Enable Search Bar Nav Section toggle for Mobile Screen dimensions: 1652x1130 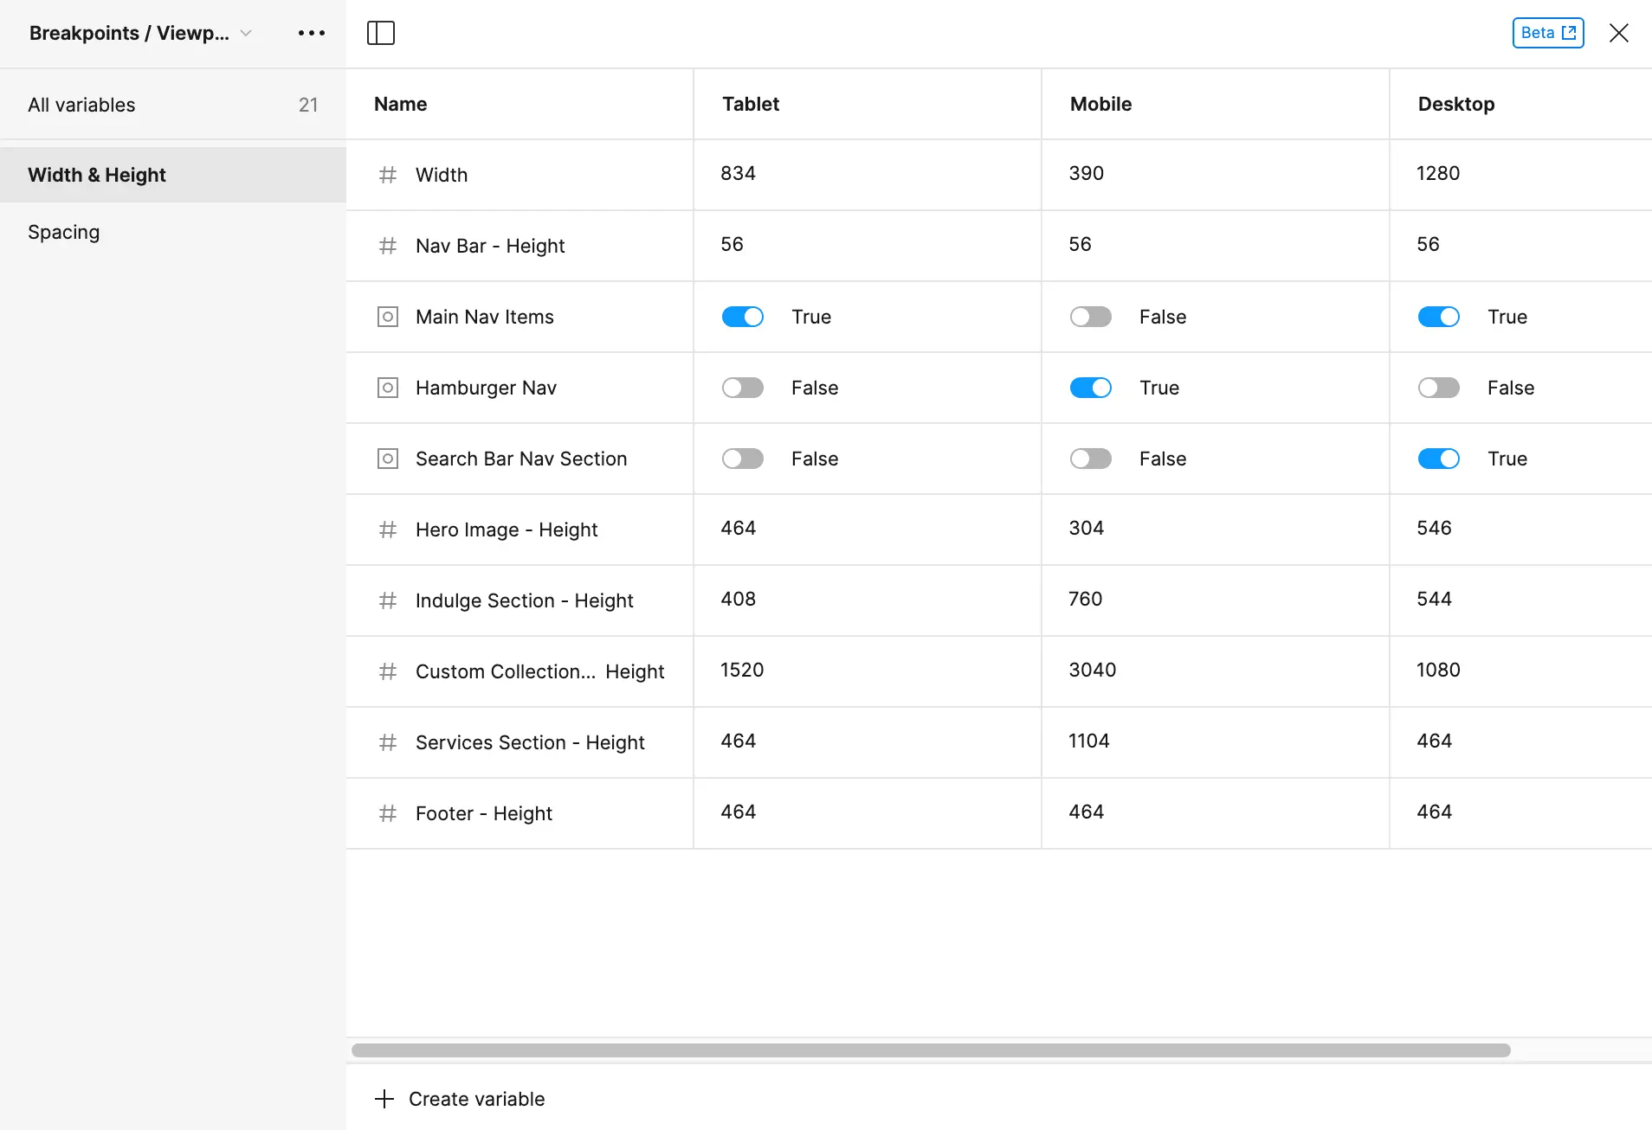click(1091, 459)
